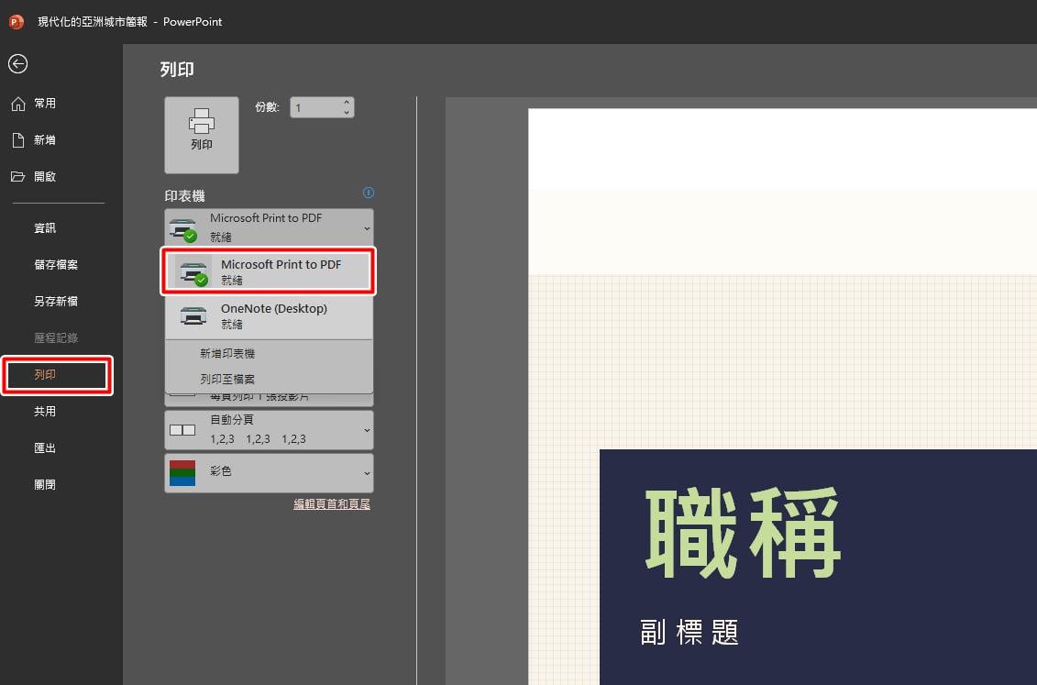Switch to the 匯出 tab

45,447
